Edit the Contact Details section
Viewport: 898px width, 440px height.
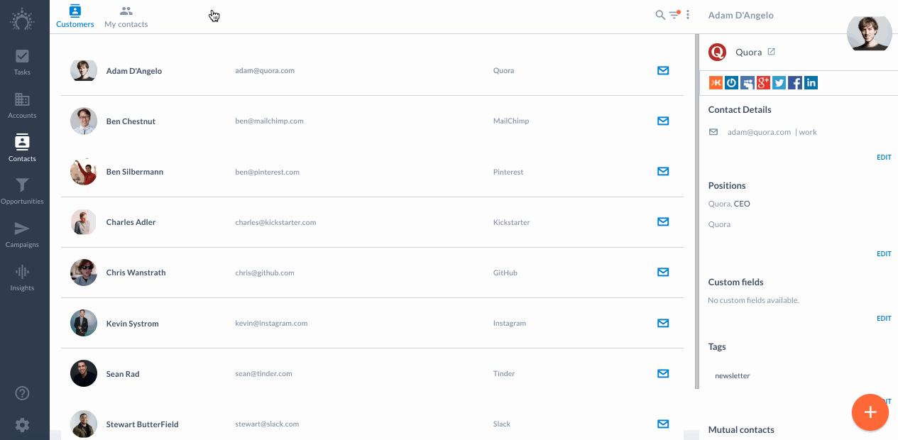[884, 158]
